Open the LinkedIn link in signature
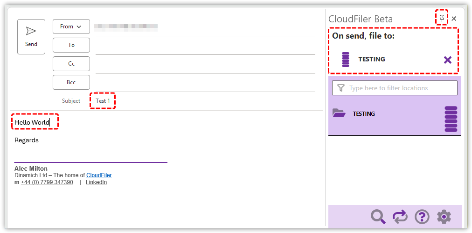The image size is (472, 233). (x=96, y=182)
